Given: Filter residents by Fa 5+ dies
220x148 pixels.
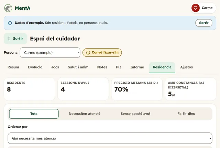Looking at the screenshot, I should coord(186,114).
